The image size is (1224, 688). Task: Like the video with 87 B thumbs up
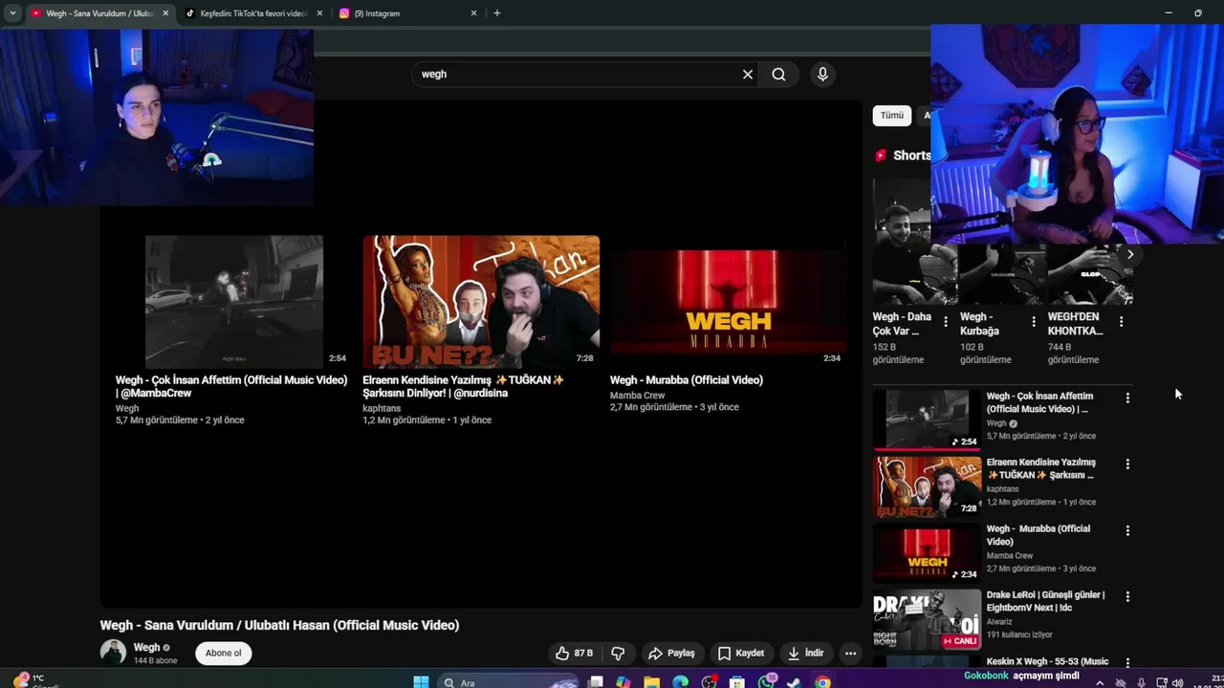tap(574, 654)
